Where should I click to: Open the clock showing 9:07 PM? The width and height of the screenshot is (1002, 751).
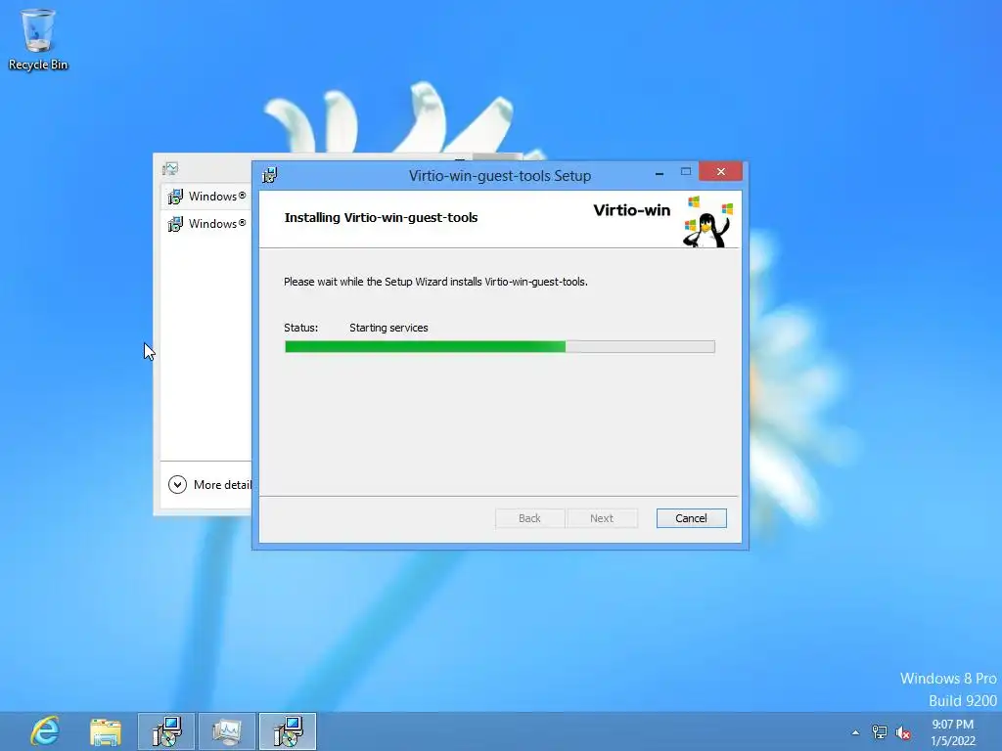coord(953,732)
